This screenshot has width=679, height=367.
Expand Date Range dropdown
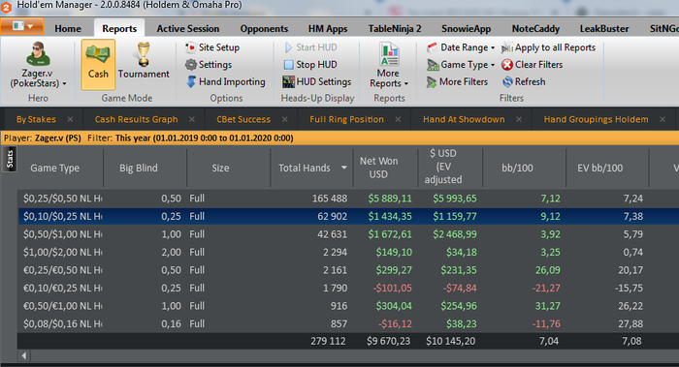(461, 47)
